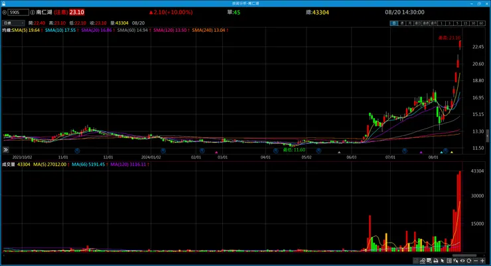Click the volume MA(5) 27012.00 label
491x266 pixels.
pyautogui.click(x=50, y=165)
